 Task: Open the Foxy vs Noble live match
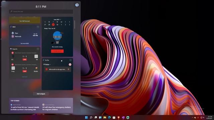pyautogui.click(x=25, y=68)
